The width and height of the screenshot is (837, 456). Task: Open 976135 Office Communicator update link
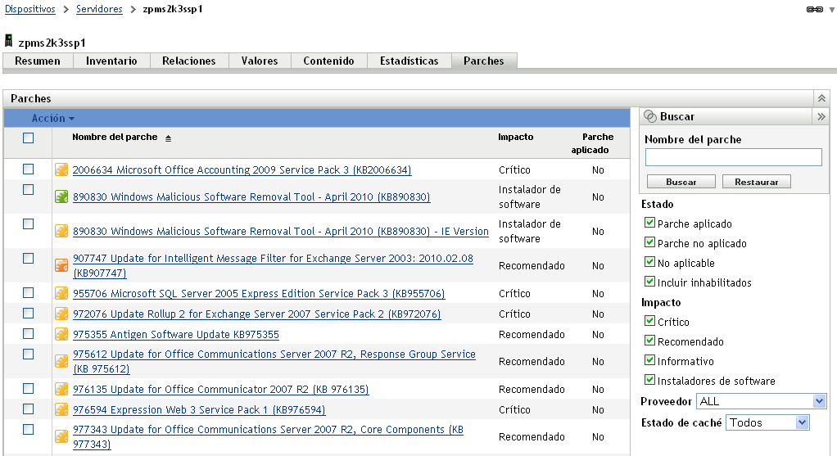pos(220,390)
